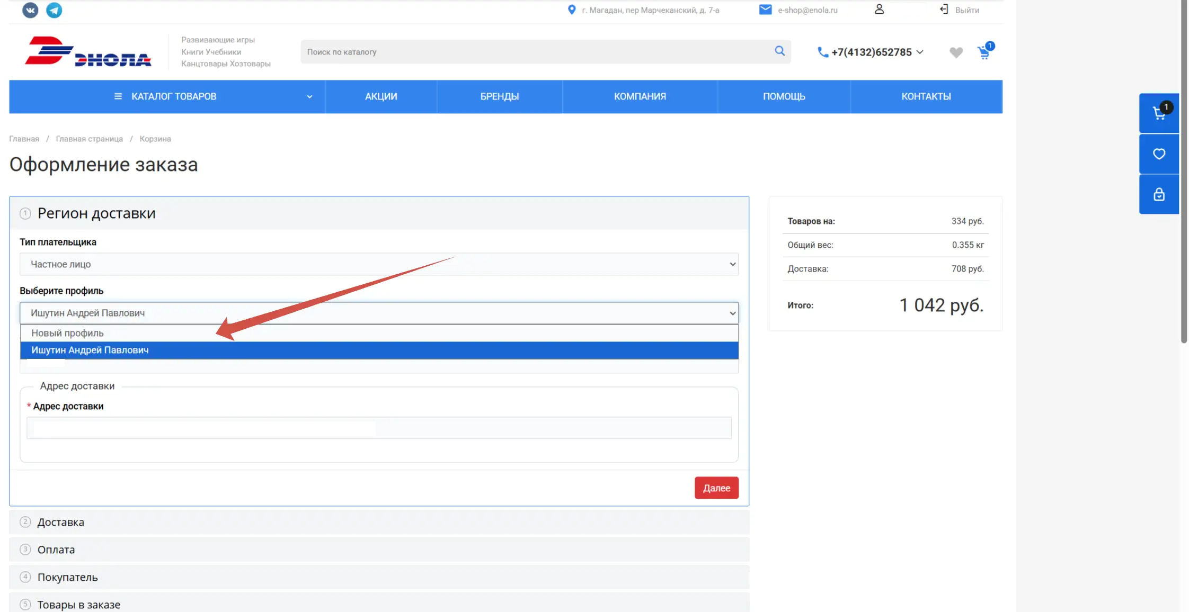Expand the Доставка step section
1189x612 pixels.
pos(60,522)
